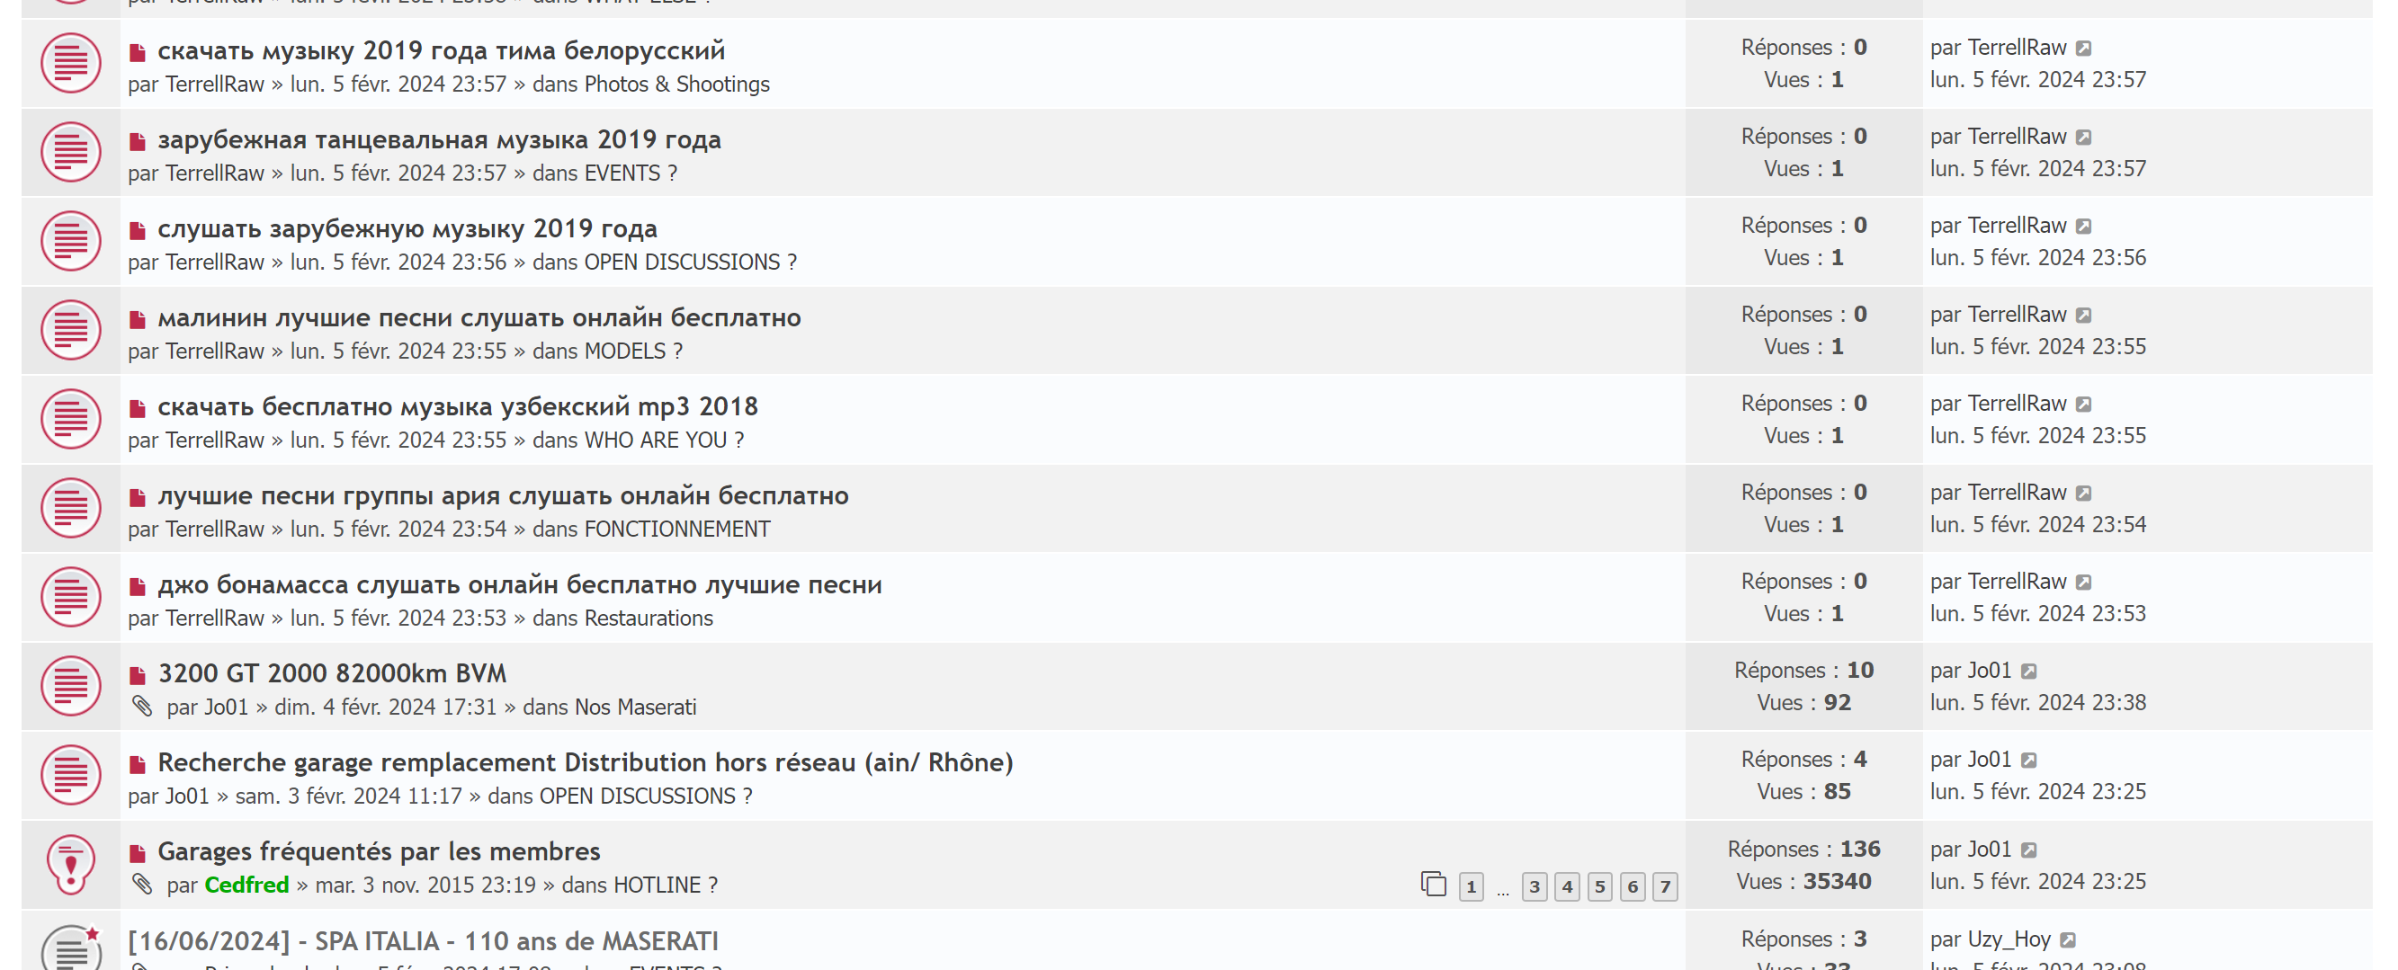Click attachment paperclip under 3200 GT topic
The width and height of the screenshot is (2398, 970).
[x=142, y=707]
